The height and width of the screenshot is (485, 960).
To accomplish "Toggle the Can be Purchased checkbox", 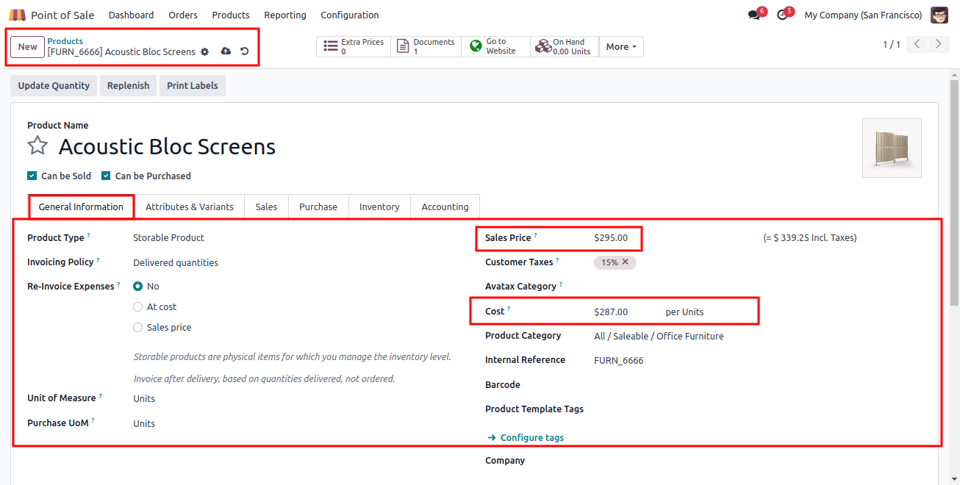I will point(106,176).
